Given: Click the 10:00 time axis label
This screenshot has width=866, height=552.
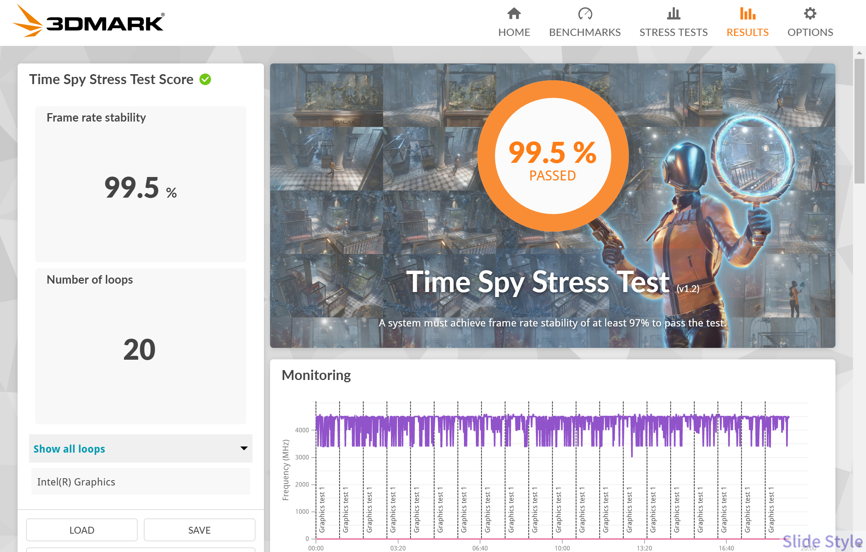Looking at the screenshot, I should (x=562, y=548).
